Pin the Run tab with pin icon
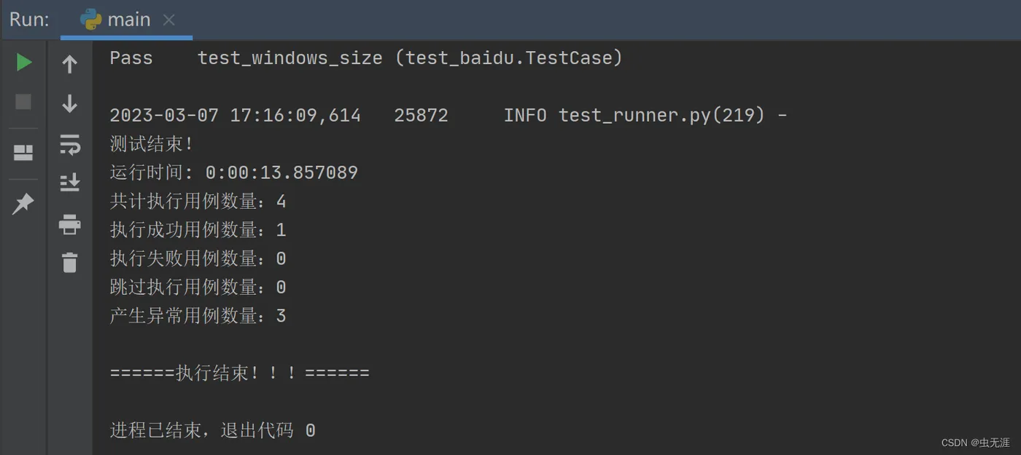1021x455 pixels. (23, 204)
